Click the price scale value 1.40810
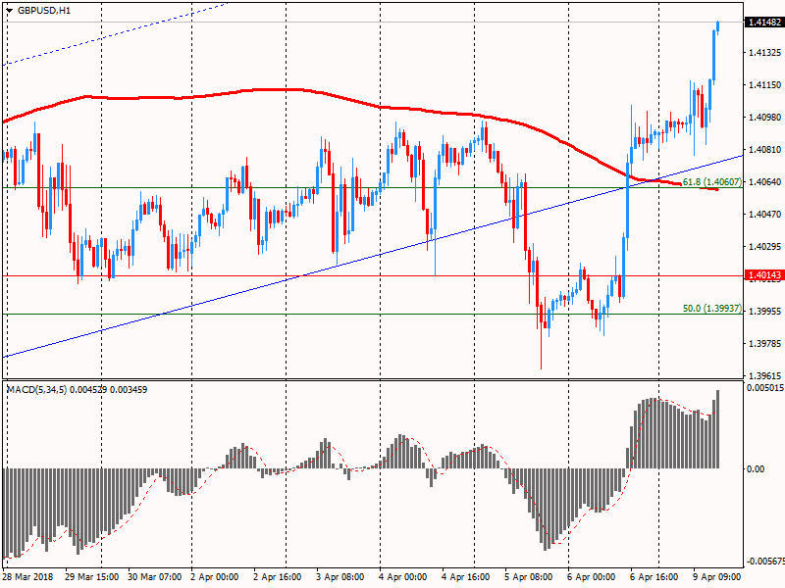 tap(764, 150)
